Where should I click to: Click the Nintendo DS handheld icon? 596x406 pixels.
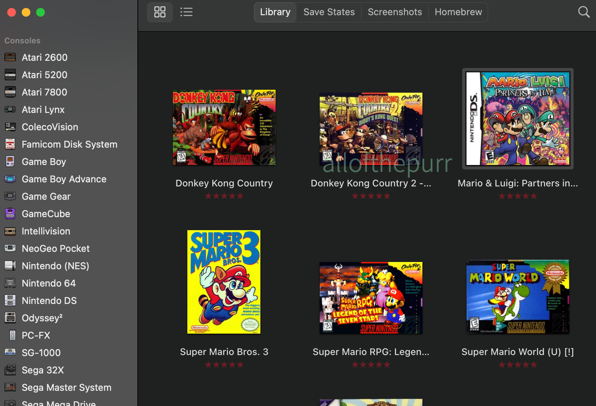click(x=10, y=300)
